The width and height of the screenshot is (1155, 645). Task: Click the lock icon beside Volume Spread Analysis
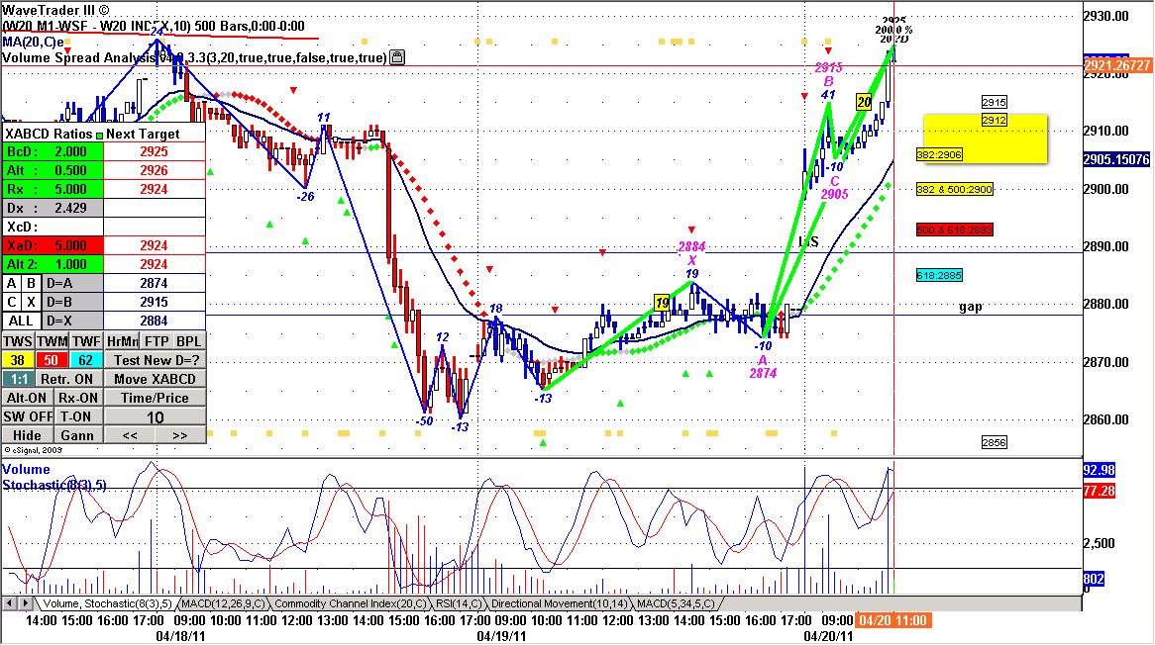click(x=396, y=57)
